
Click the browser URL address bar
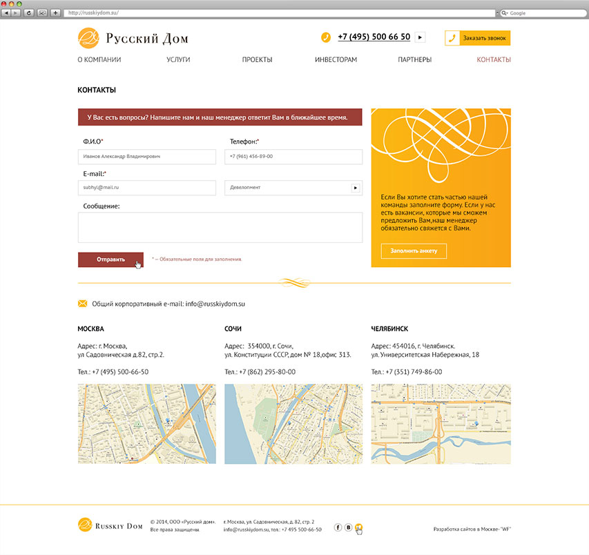coord(280,13)
